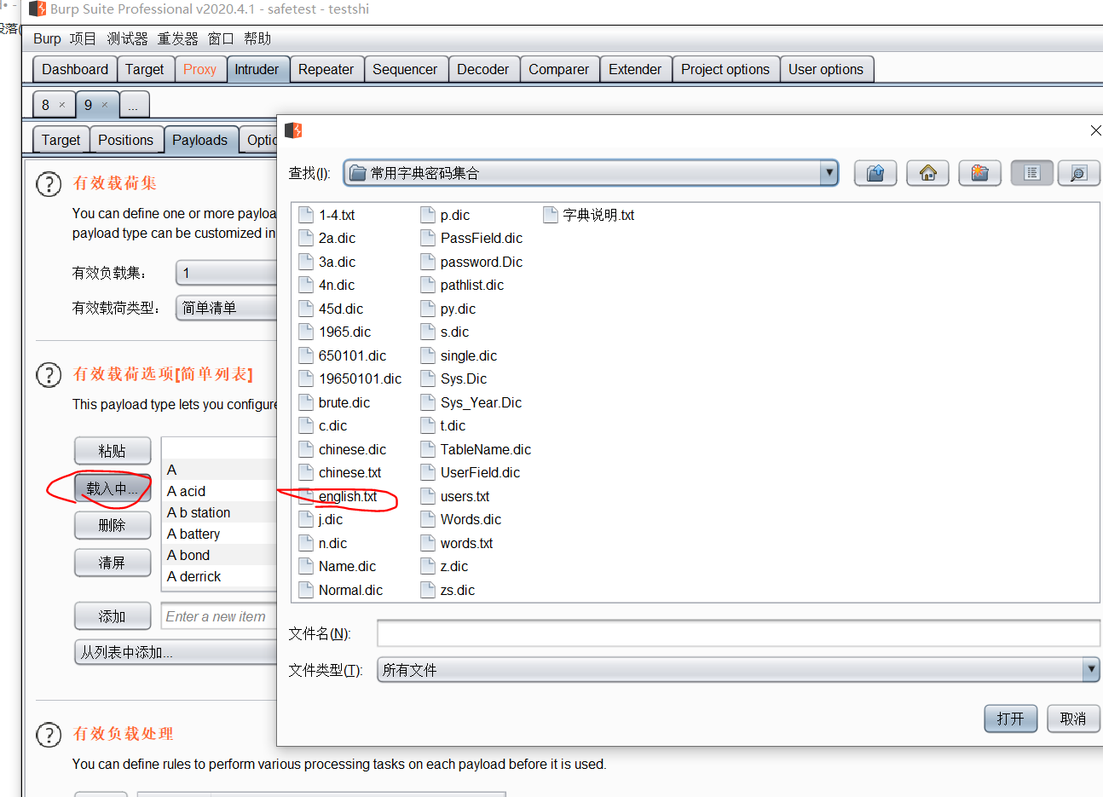Open the 从列表中添加 dropdown
1103x797 pixels.
coord(176,652)
